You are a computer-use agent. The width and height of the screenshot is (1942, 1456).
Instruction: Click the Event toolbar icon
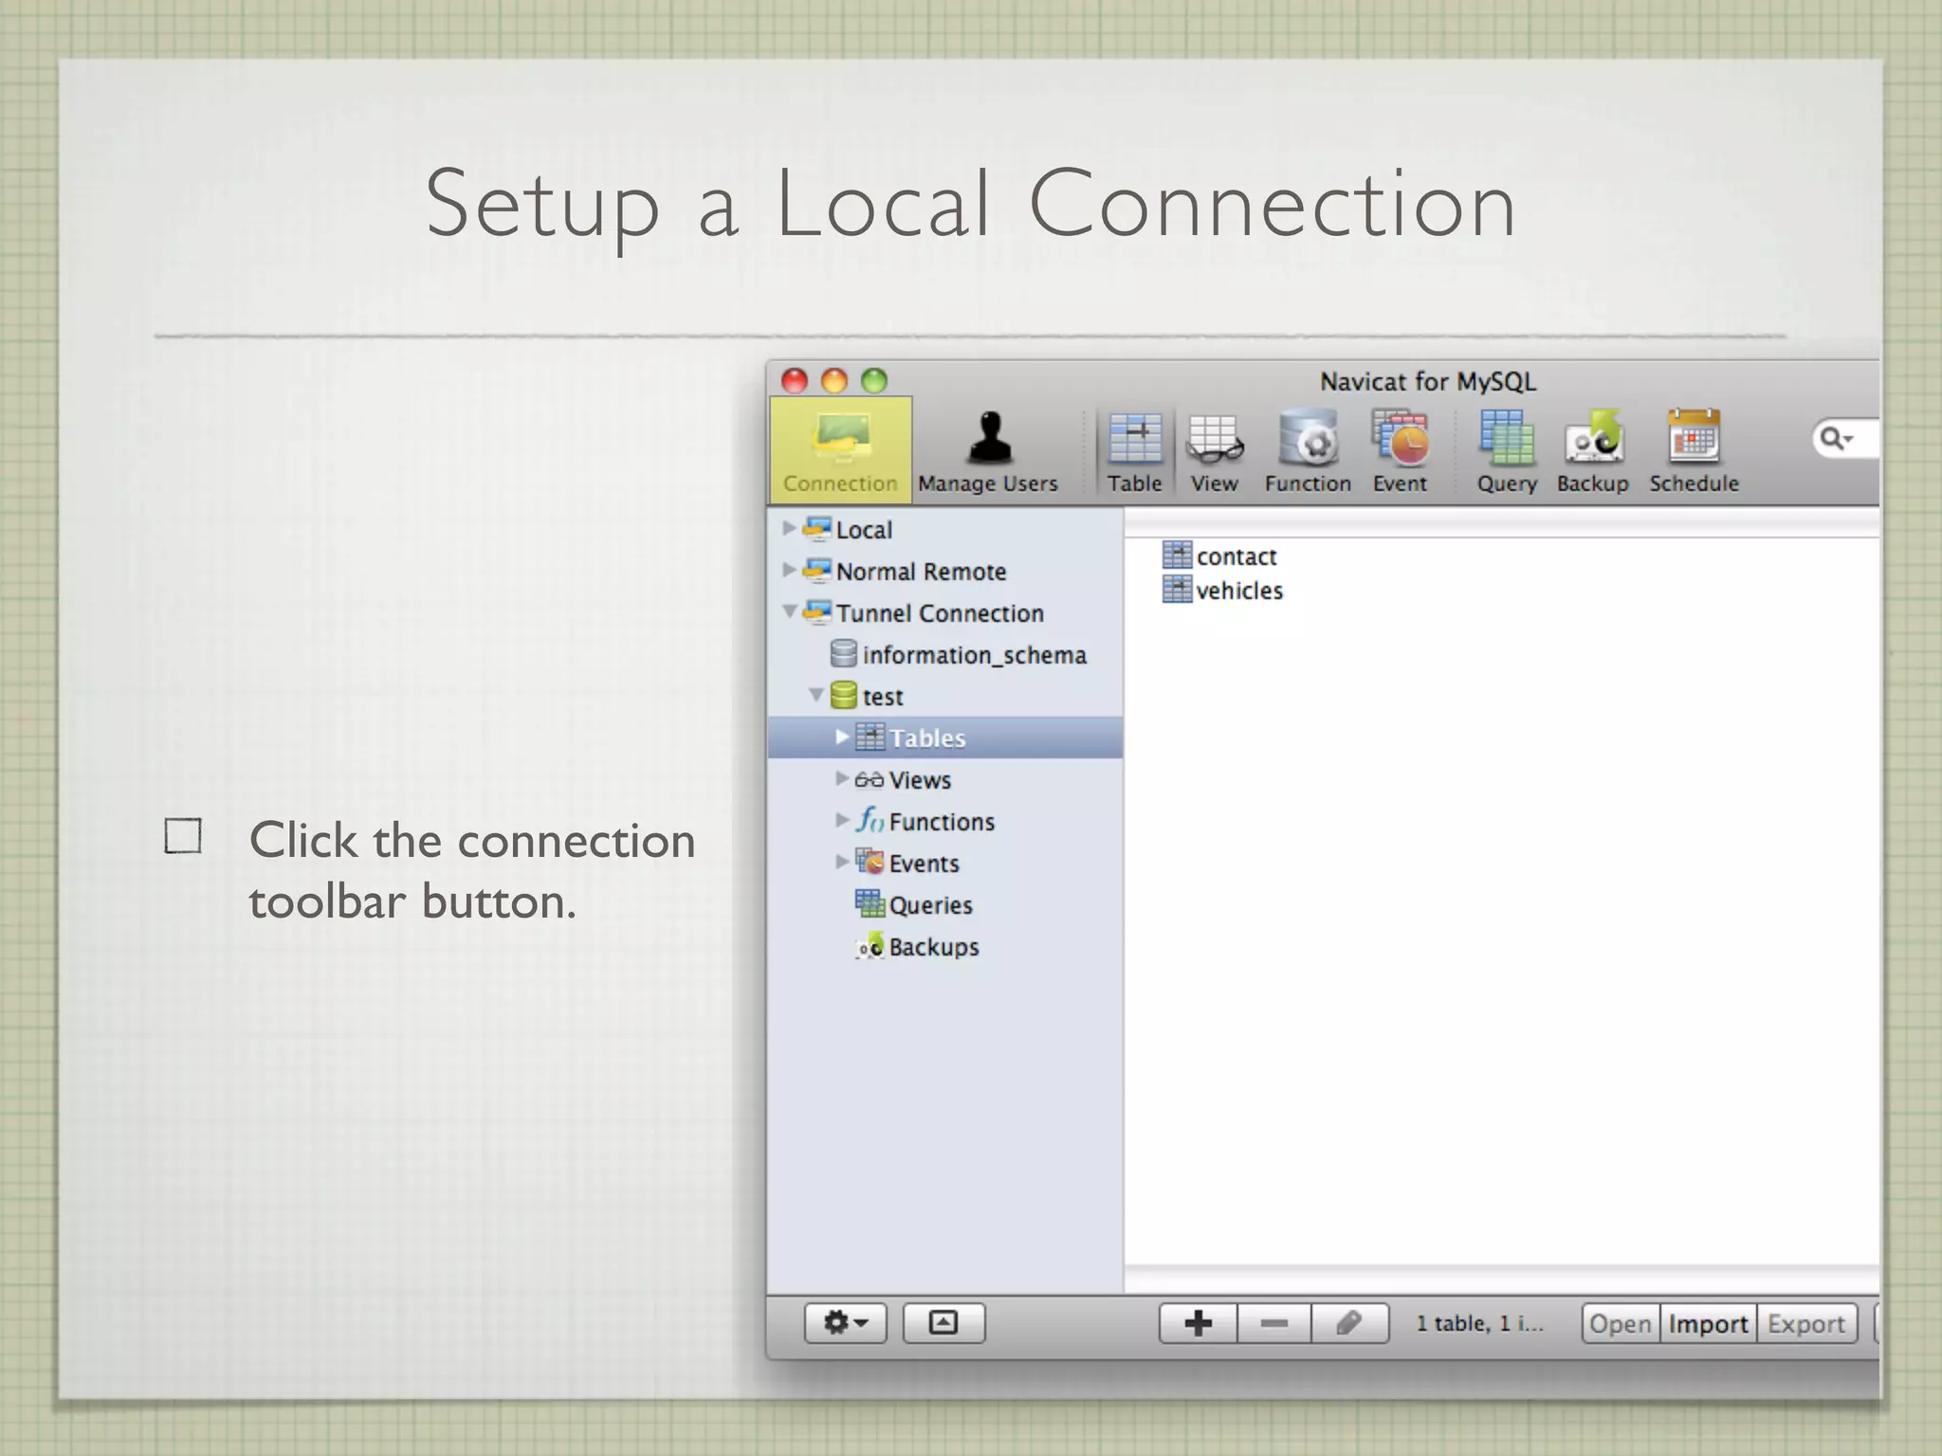tap(1400, 452)
